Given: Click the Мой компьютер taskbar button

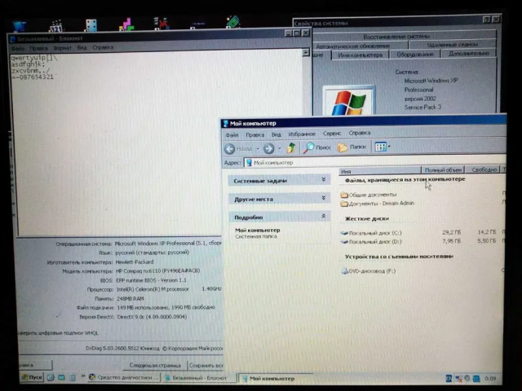Looking at the screenshot, I should tap(275, 378).
